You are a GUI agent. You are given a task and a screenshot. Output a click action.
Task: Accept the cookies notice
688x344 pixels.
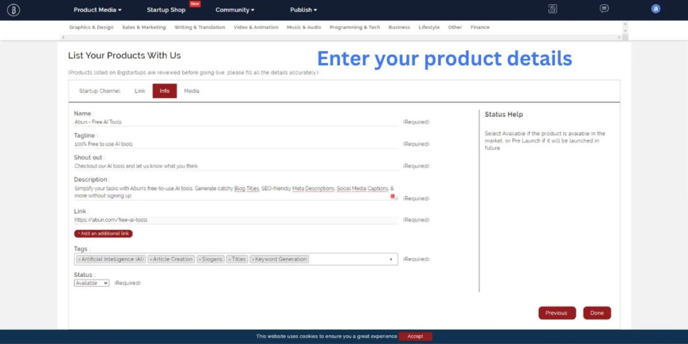(415, 337)
